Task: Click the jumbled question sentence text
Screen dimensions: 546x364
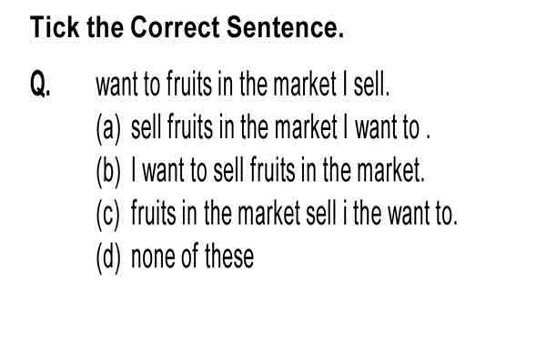Action: pos(243,84)
